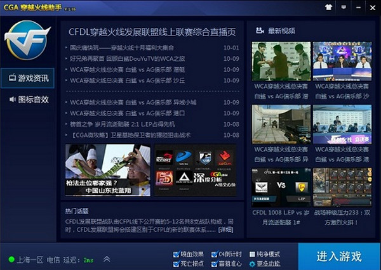Screen dimensions: 381x270
Task: Disable the 盲狙准心 checkbox
Action: coord(214,264)
